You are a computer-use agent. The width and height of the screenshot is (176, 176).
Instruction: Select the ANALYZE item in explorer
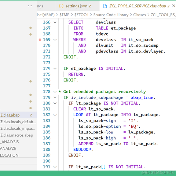pyautogui.click(x=18, y=148)
